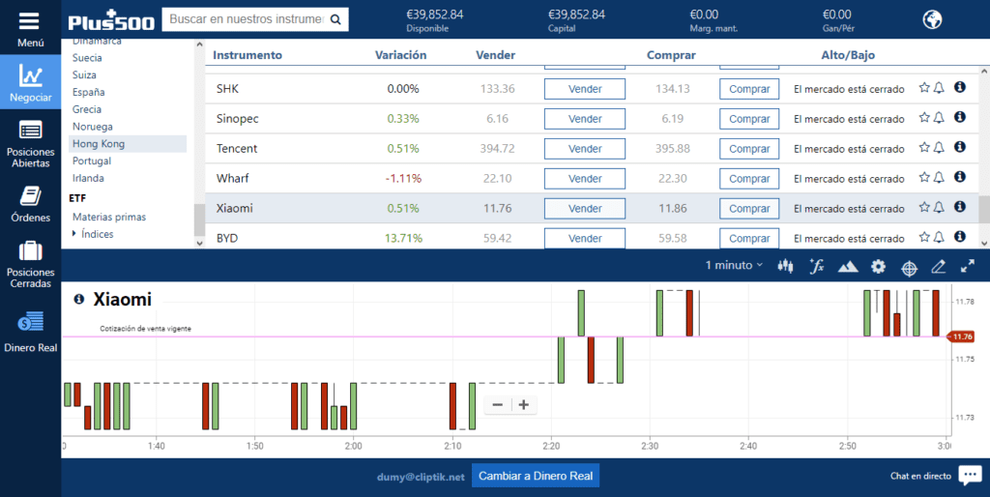This screenshot has height=497, width=990.
Task: Open chart type candlestick icon
Action: (785, 267)
